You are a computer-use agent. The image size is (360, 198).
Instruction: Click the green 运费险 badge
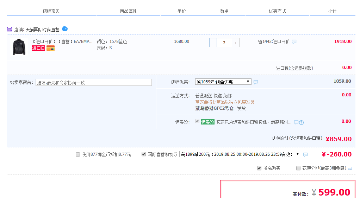[207, 122]
